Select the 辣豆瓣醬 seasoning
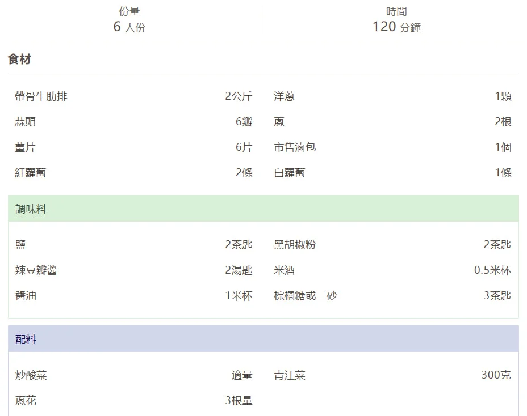 [x=36, y=270]
